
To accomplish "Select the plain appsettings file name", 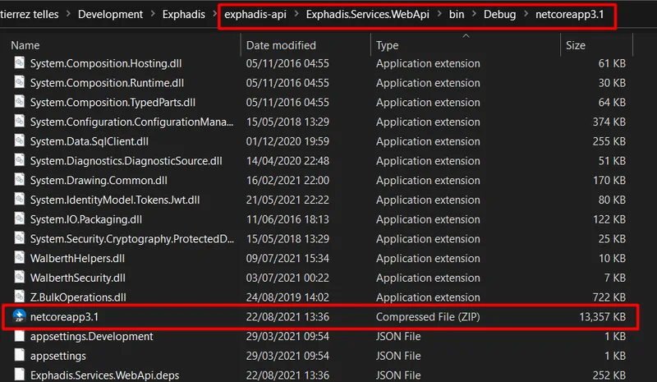I will tap(58, 356).
